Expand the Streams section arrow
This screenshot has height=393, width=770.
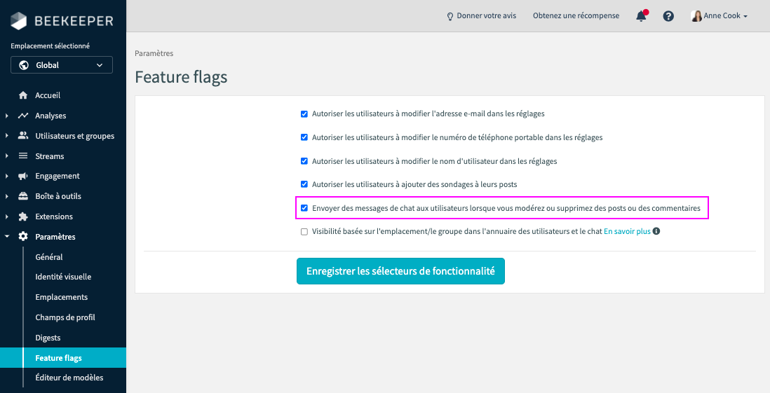[x=7, y=156]
